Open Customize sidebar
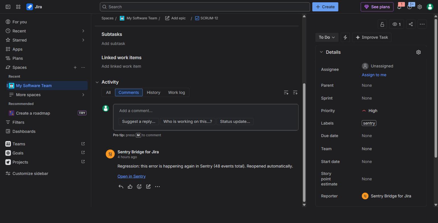This screenshot has height=223, width=438. pyautogui.click(x=47, y=174)
